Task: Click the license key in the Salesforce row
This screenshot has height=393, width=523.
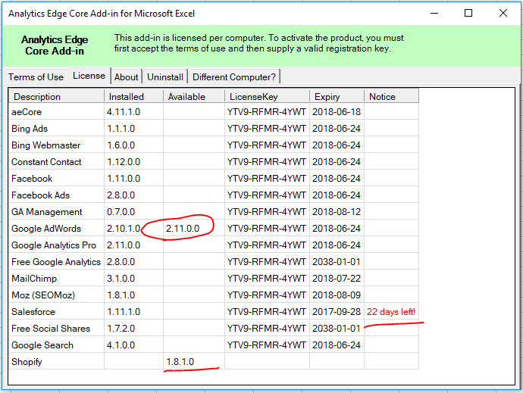Action: pos(267,312)
